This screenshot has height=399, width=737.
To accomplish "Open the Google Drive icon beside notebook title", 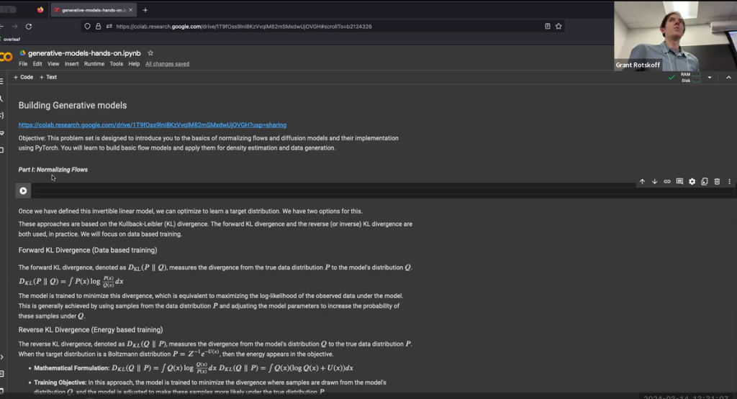I will pyautogui.click(x=22, y=53).
